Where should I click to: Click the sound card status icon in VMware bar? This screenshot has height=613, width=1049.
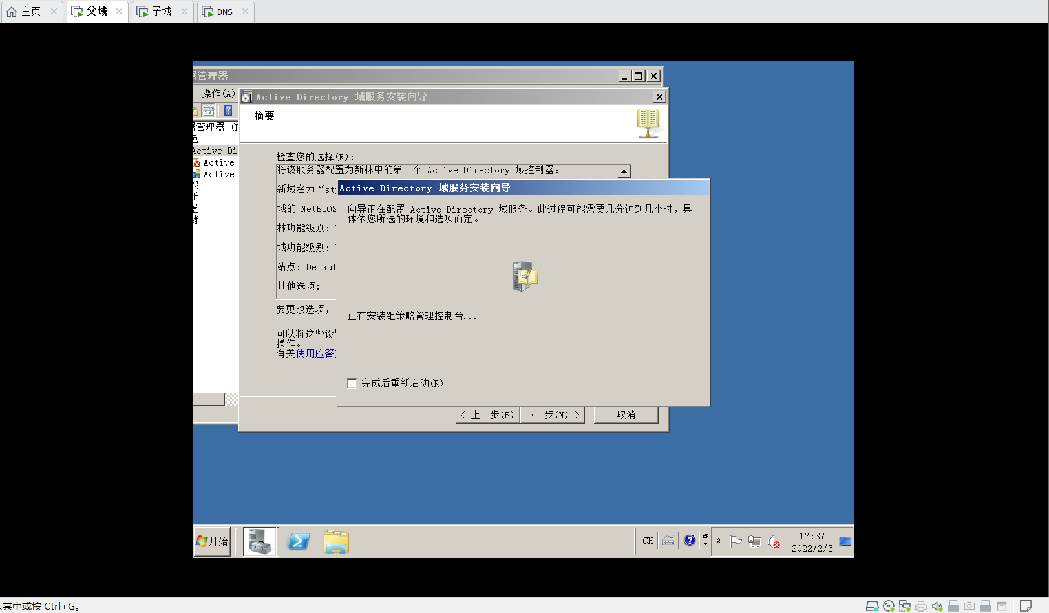937,606
